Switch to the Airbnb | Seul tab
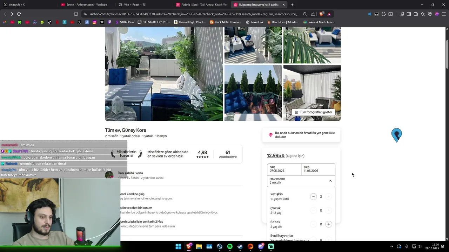Image resolution: width=449 pixels, height=252 pixels. tap(202, 5)
